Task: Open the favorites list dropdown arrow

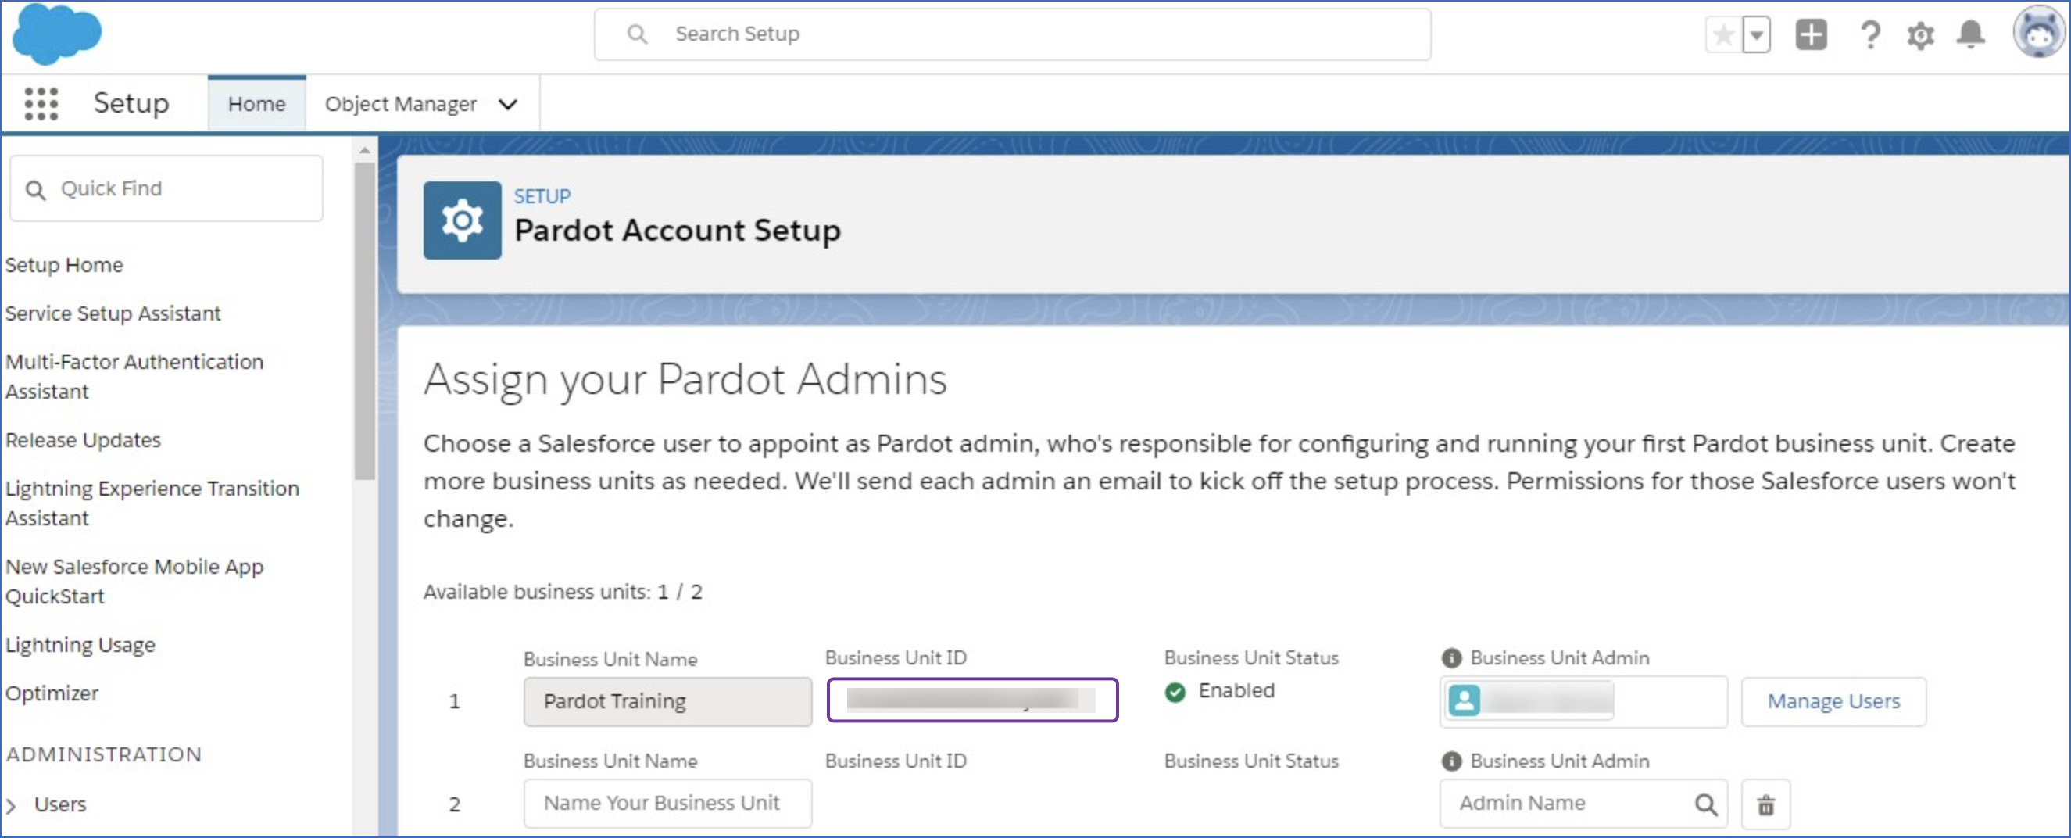Action: click(1757, 35)
